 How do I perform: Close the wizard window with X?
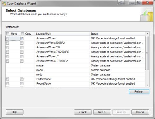tap(148, 2)
